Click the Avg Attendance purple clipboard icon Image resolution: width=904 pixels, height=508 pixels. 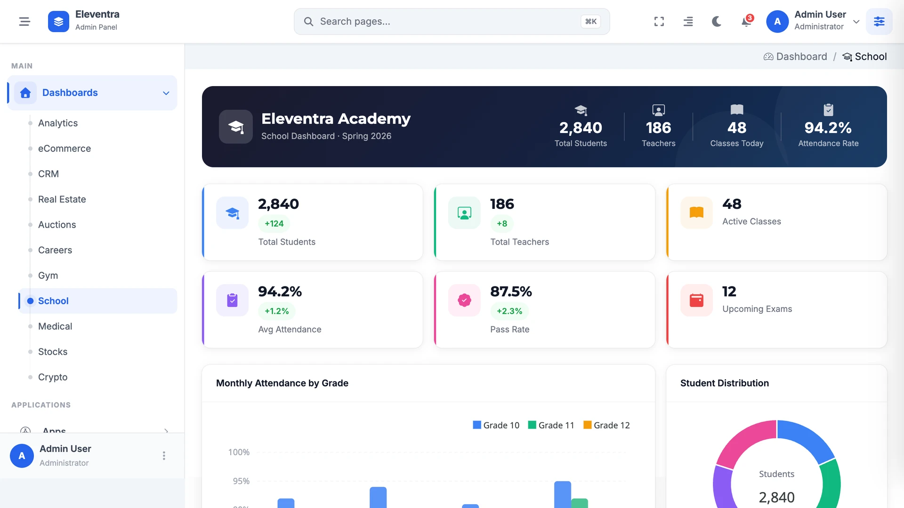coord(233,300)
